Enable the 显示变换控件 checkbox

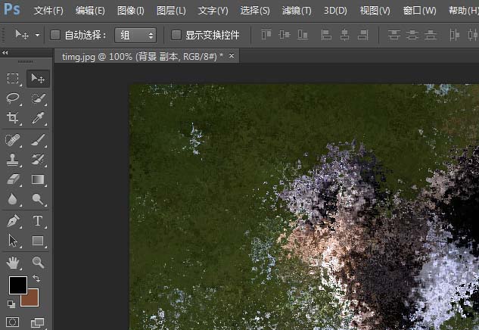point(176,35)
